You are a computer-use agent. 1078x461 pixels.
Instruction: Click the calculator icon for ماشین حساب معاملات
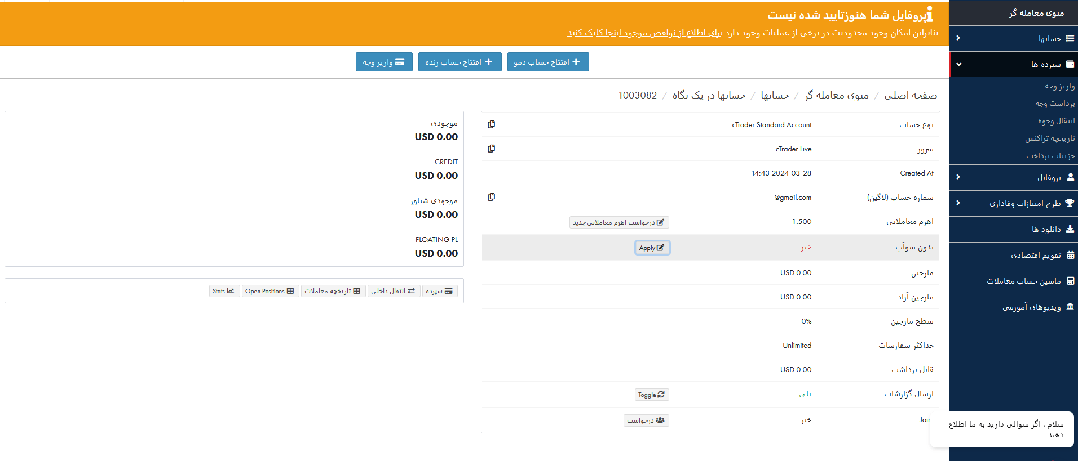tap(1070, 281)
